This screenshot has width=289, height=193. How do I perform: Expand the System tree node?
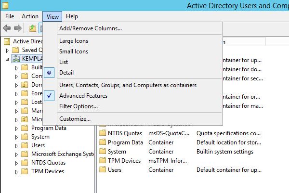(x=16, y=137)
